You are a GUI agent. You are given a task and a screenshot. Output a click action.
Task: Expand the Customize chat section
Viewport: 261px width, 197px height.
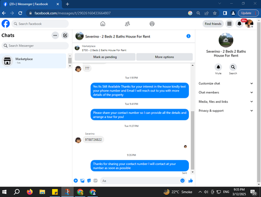click(226, 84)
